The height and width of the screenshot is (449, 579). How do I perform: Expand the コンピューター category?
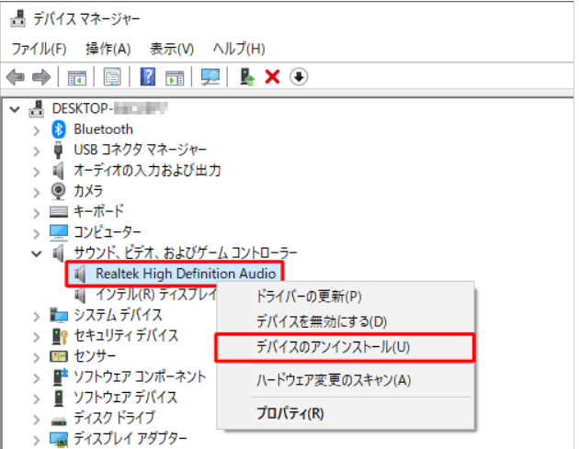point(36,233)
